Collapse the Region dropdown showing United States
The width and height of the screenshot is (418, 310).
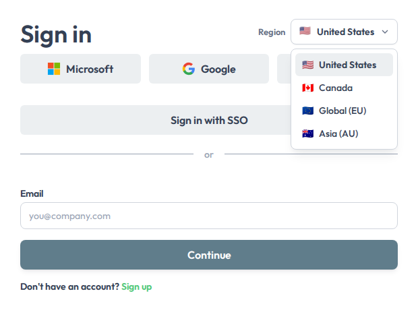click(344, 32)
